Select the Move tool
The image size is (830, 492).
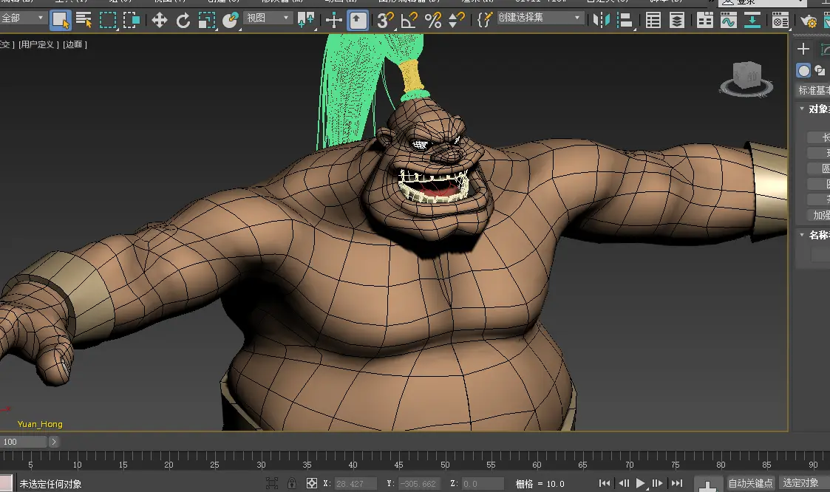[x=160, y=20]
